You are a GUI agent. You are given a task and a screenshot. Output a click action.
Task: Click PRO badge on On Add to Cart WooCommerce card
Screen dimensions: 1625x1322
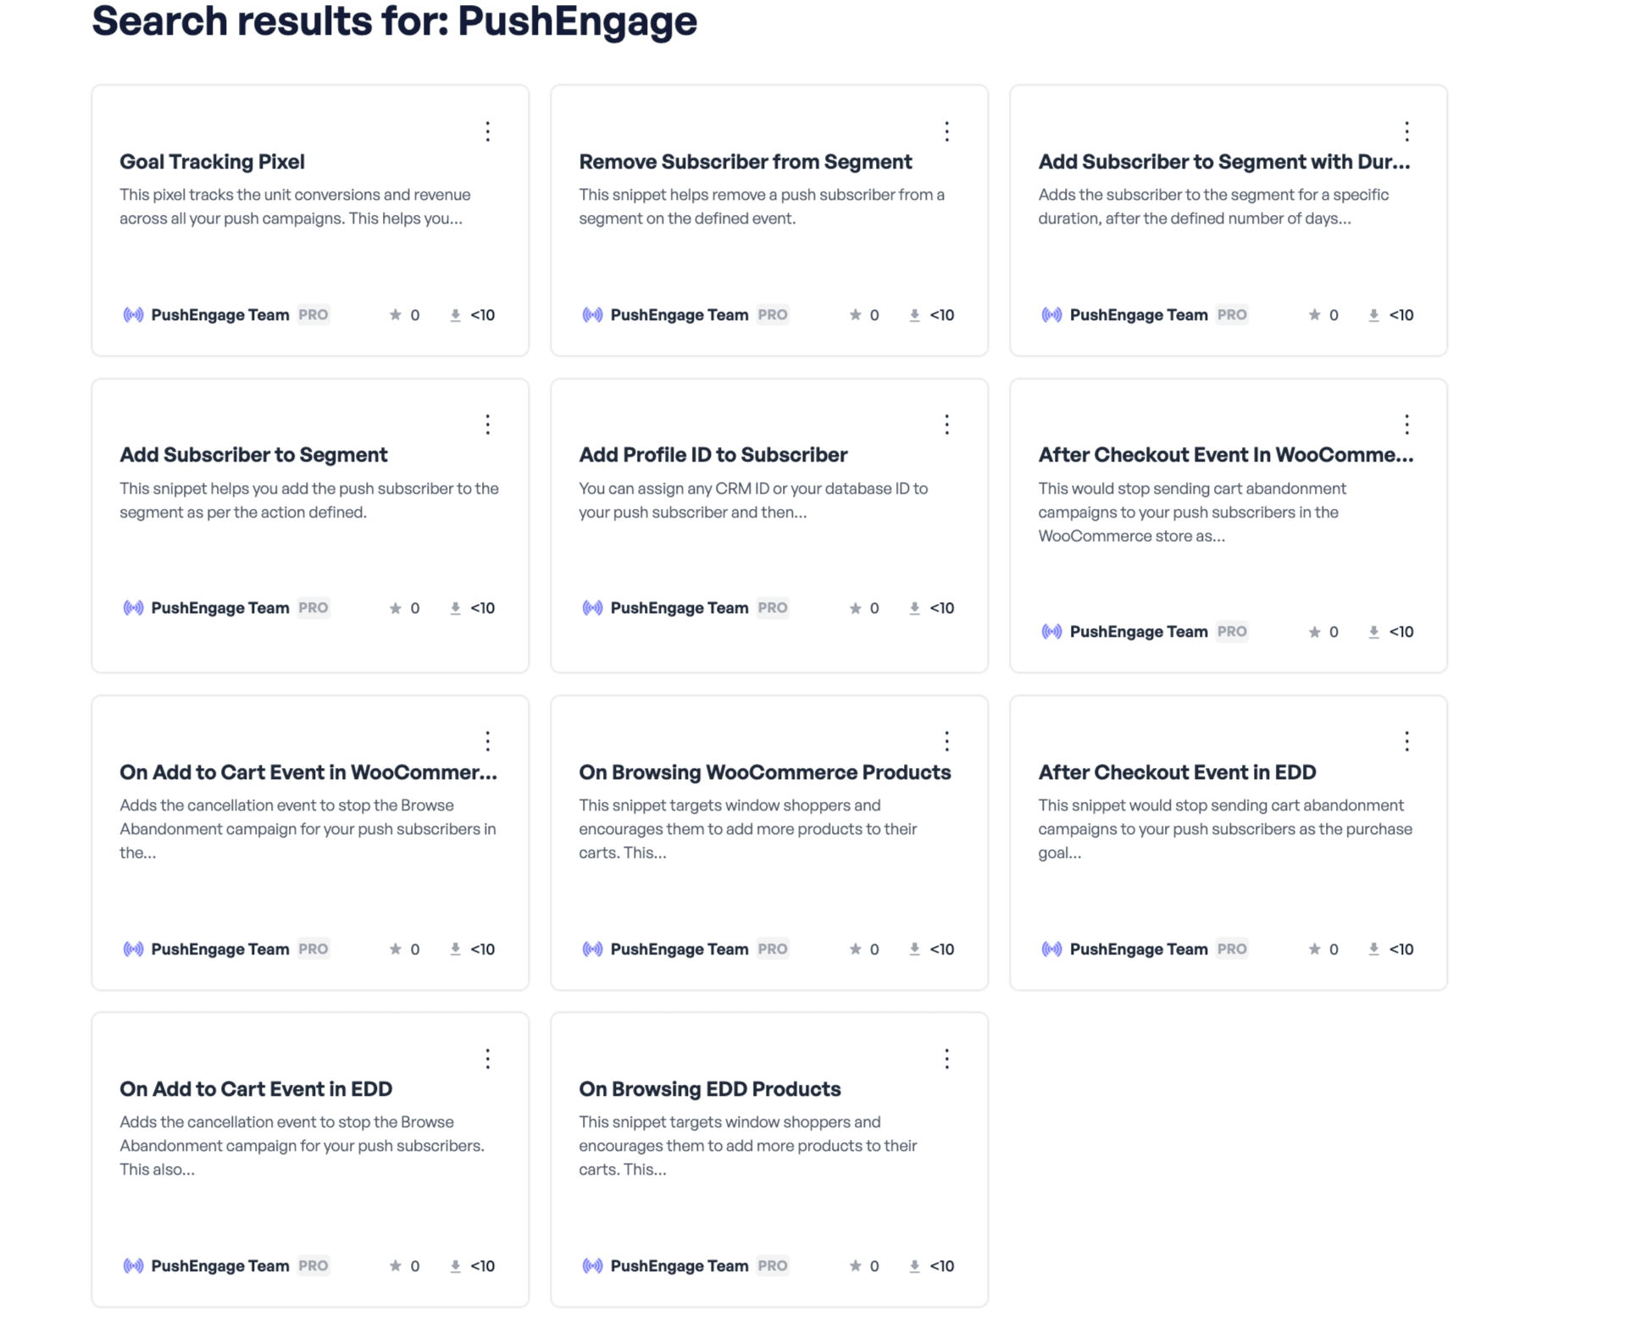(313, 949)
